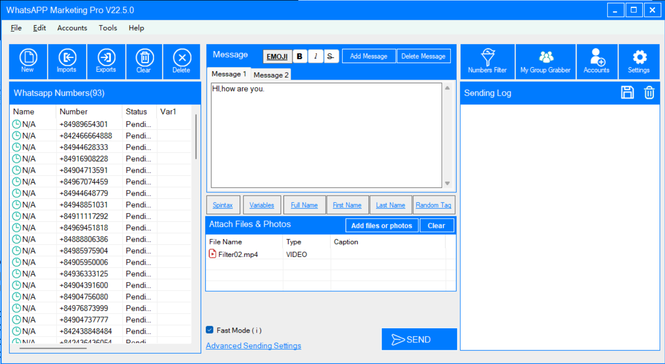Switch to the Message 2 tab
This screenshot has width=665, height=364.
pyautogui.click(x=271, y=75)
